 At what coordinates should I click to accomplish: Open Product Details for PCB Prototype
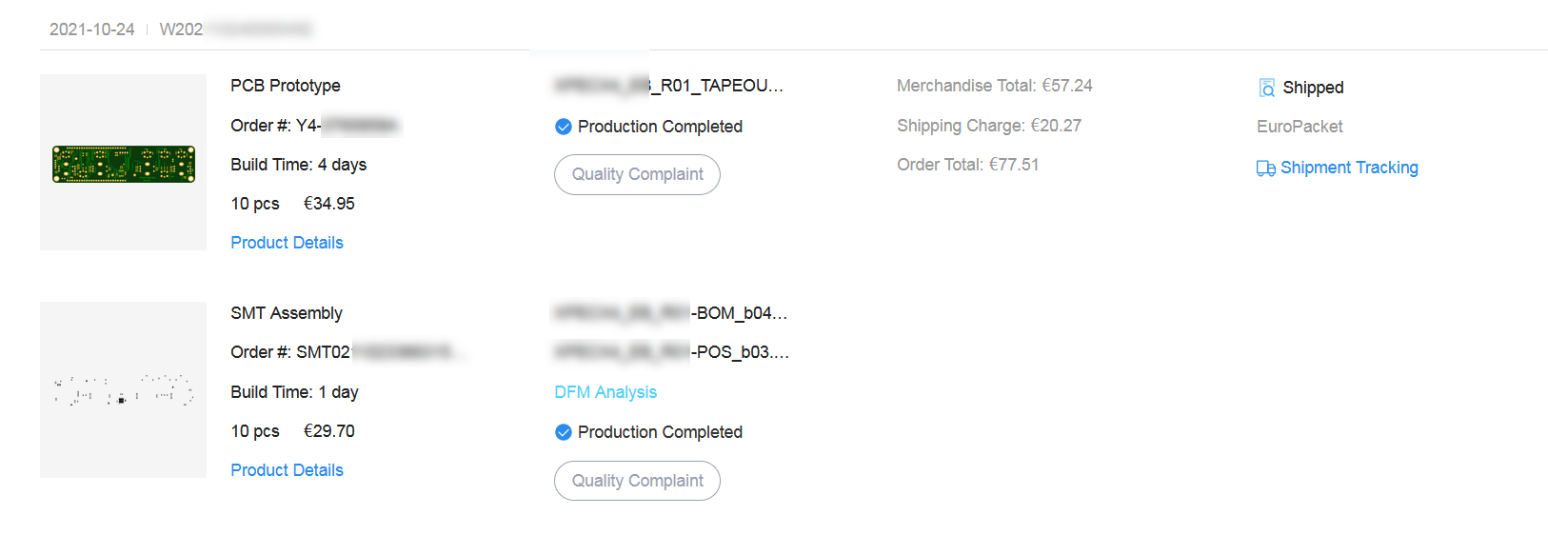[287, 243]
